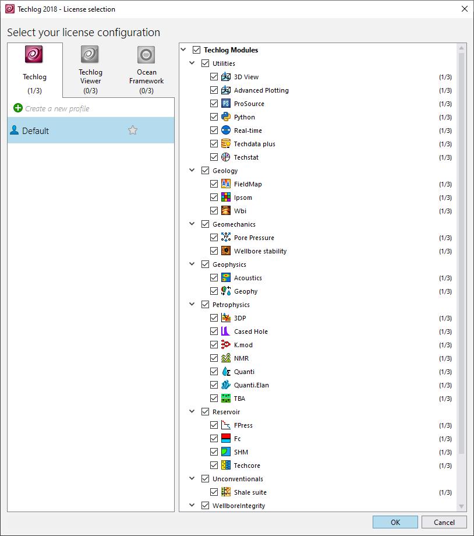Uncheck the Shale suite checkbox
Viewport: 474px width, 536px height.
[214, 492]
